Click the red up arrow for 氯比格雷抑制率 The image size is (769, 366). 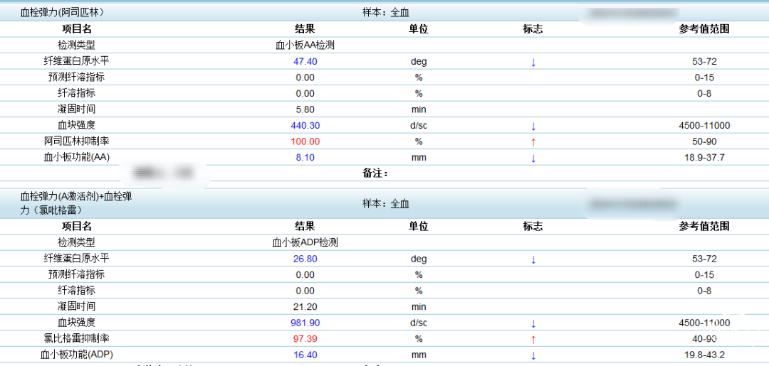tap(533, 339)
